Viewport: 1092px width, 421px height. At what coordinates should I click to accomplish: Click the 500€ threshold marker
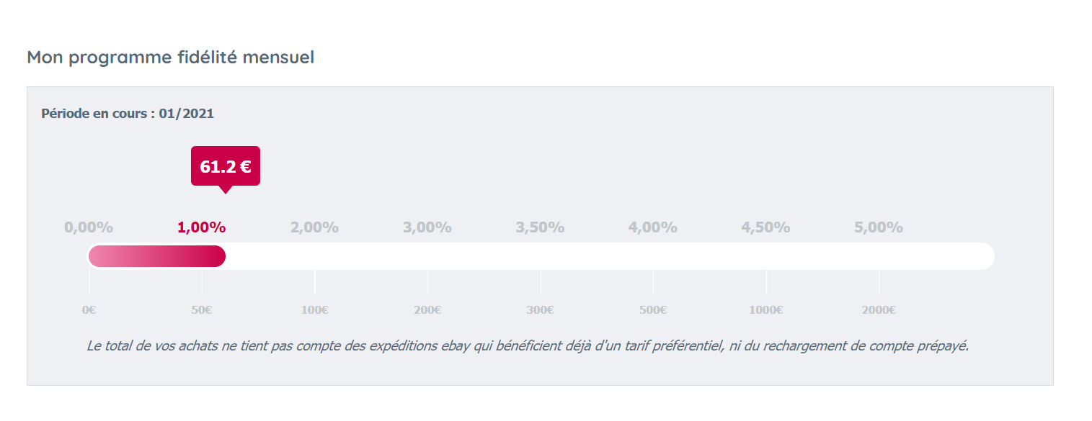point(653,310)
